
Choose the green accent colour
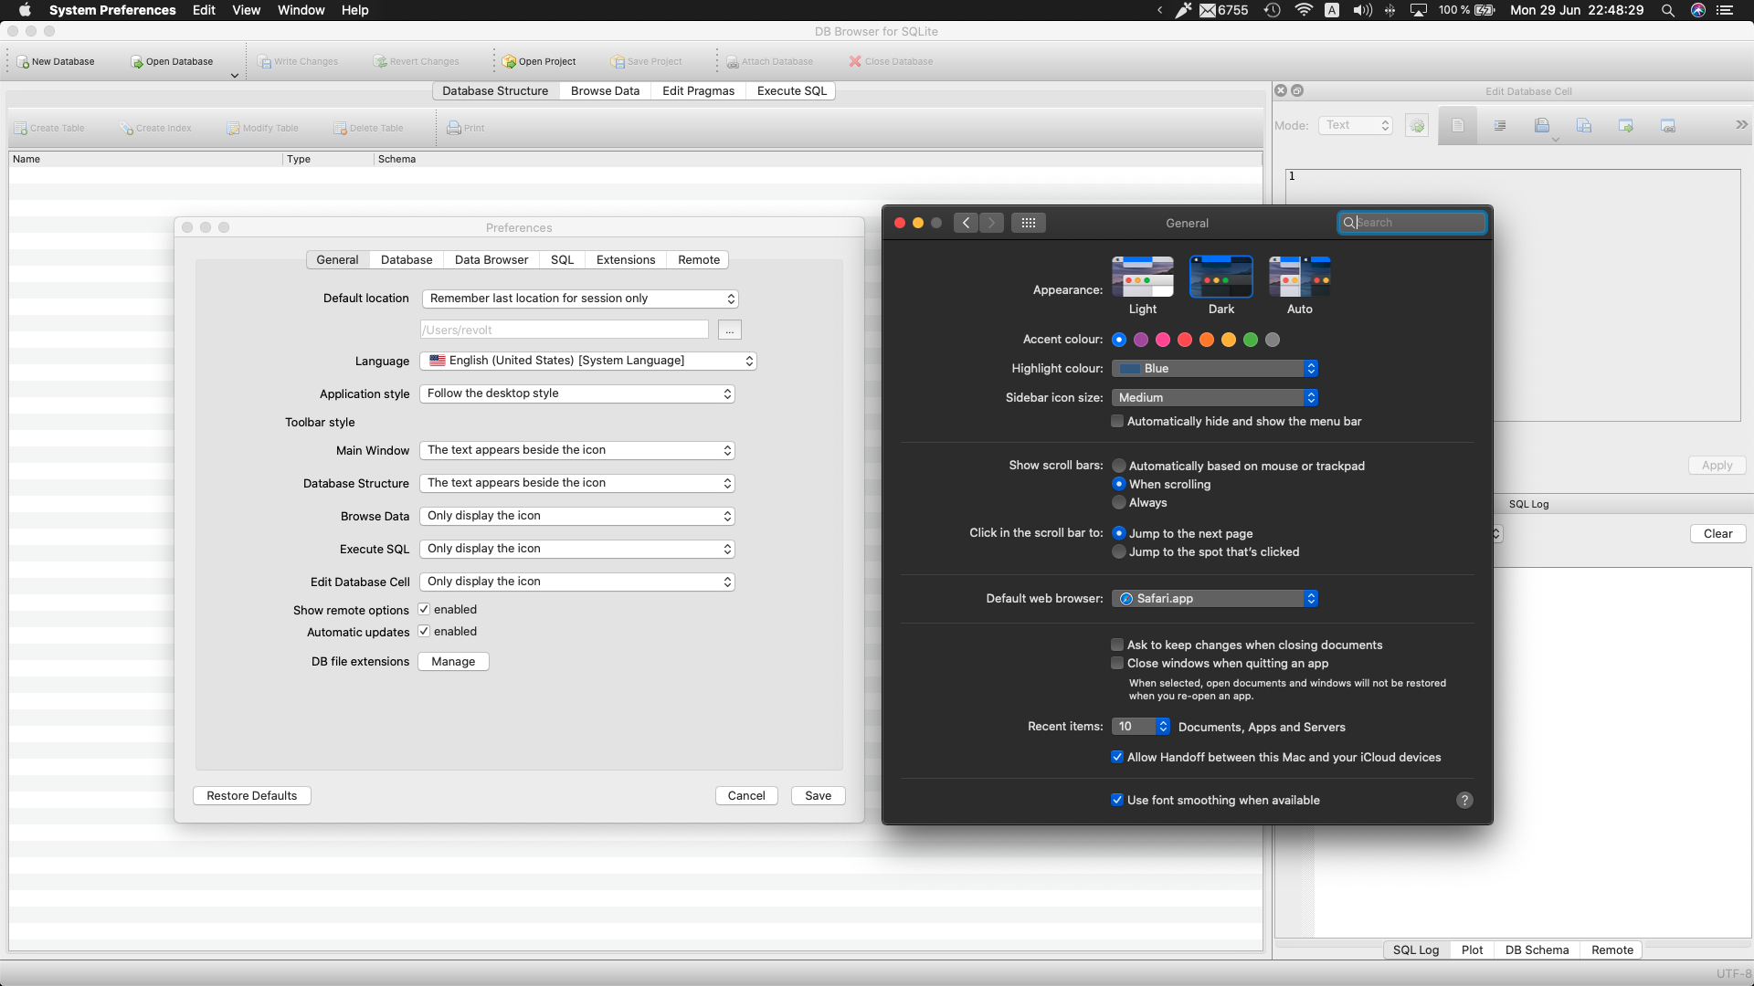[x=1251, y=341]
